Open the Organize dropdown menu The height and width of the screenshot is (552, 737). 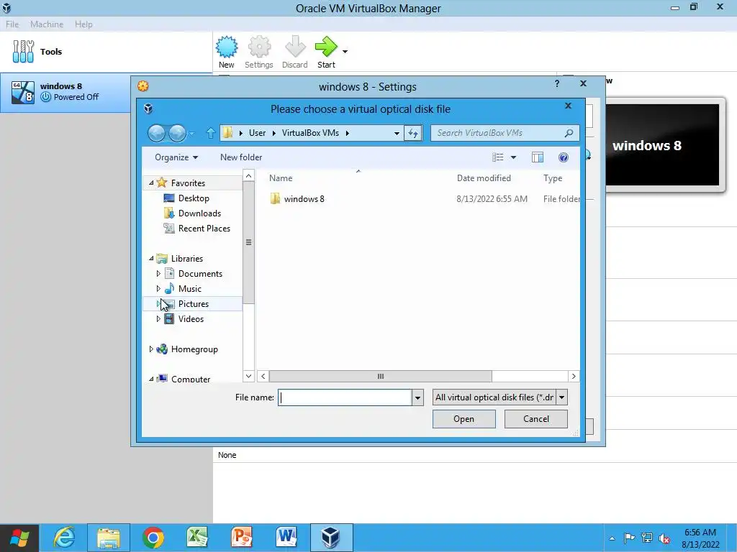176,157
